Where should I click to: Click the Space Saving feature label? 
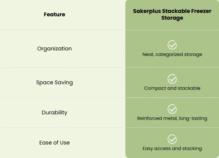tap(55, 82)
